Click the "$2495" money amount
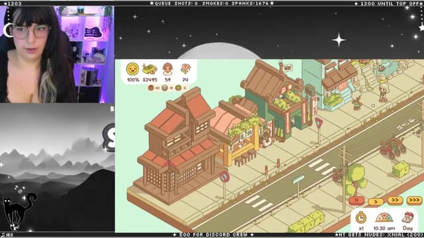Image resolution: width=424 pixels, height=238 pixels. click(x=150, y=80)
